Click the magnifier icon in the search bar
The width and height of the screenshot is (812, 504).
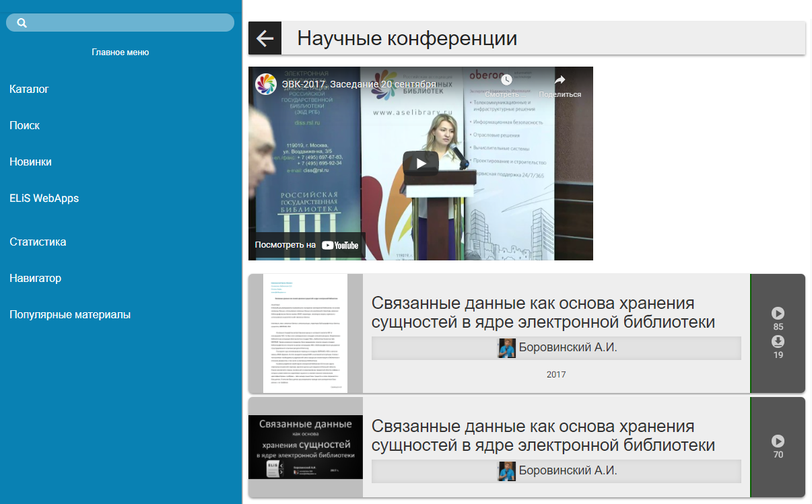22,23
